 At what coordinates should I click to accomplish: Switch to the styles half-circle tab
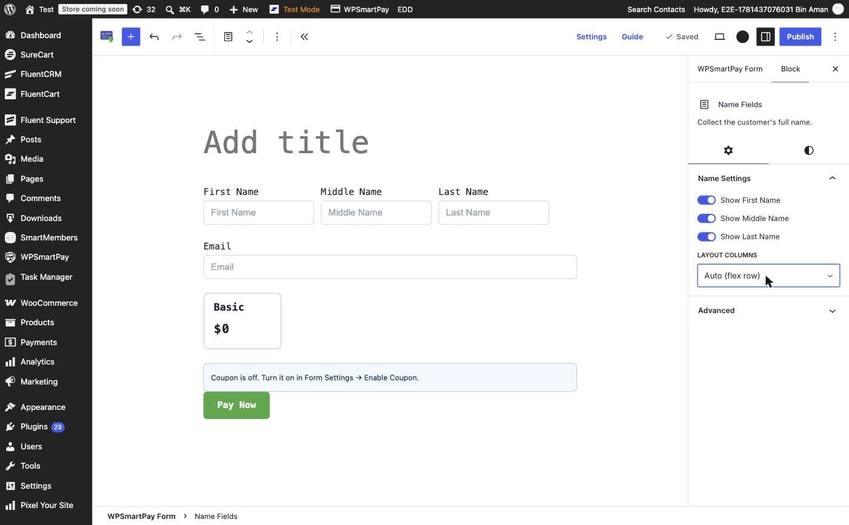coord(808,150)
